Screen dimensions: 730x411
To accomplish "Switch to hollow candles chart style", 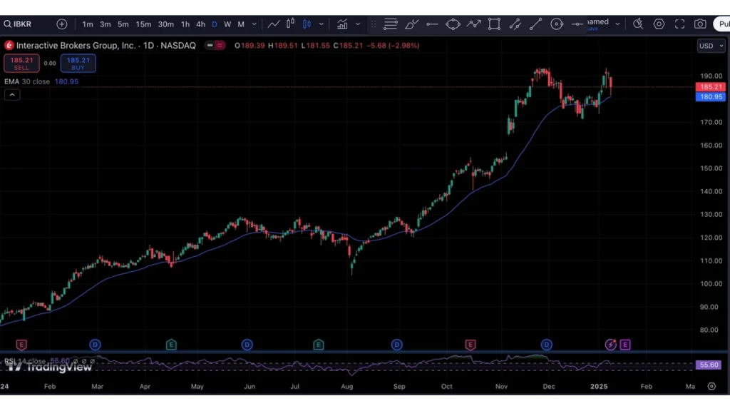I will point(291,24).
